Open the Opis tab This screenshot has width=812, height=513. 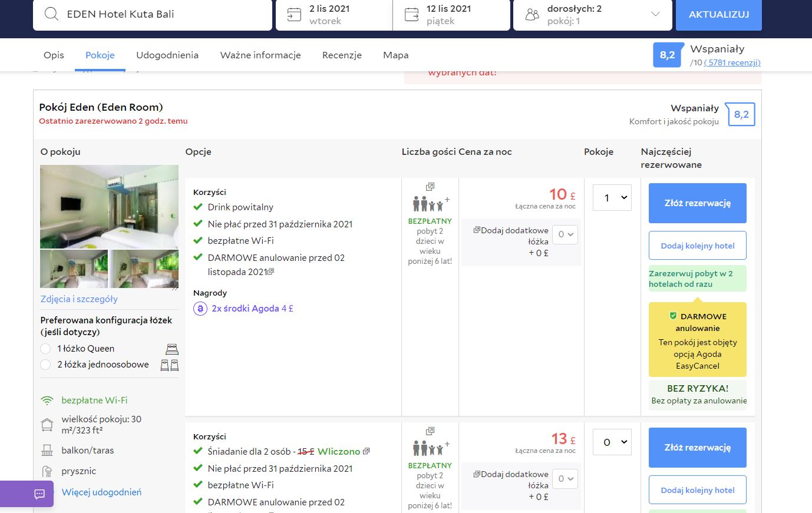[54, 55]
